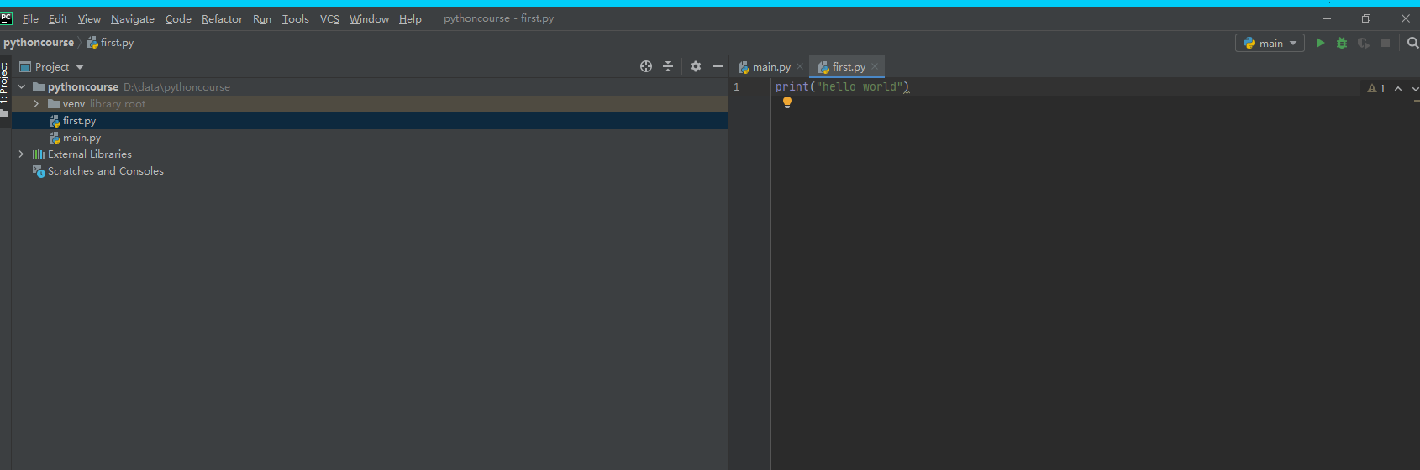Open the Refactor menu
This screenshot has height=470, width=1420.
222,18
